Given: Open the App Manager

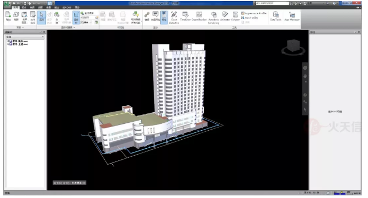Looking at the screenshot, I should tap(292, 16).
